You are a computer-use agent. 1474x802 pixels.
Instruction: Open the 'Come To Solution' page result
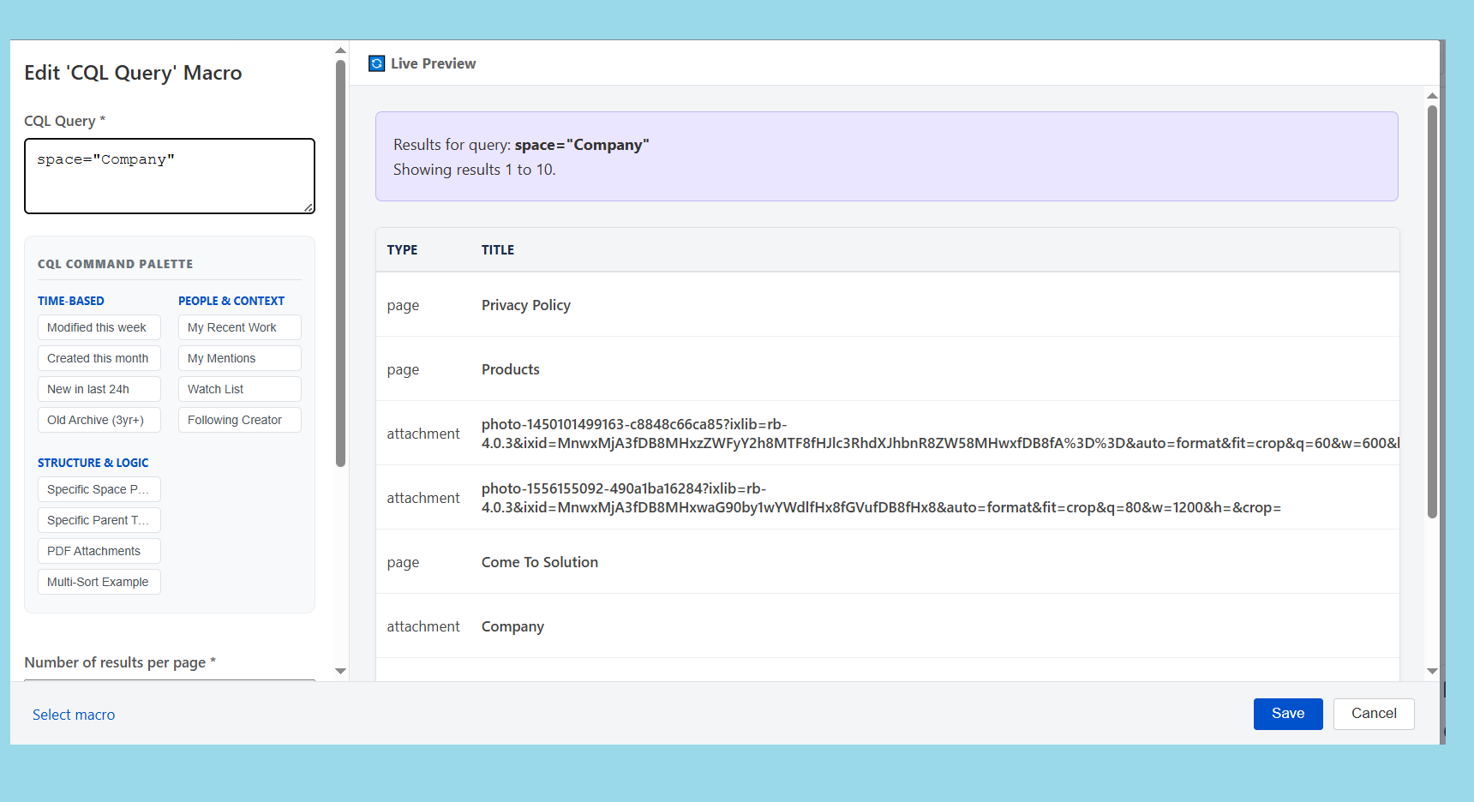tap(539, 562)
